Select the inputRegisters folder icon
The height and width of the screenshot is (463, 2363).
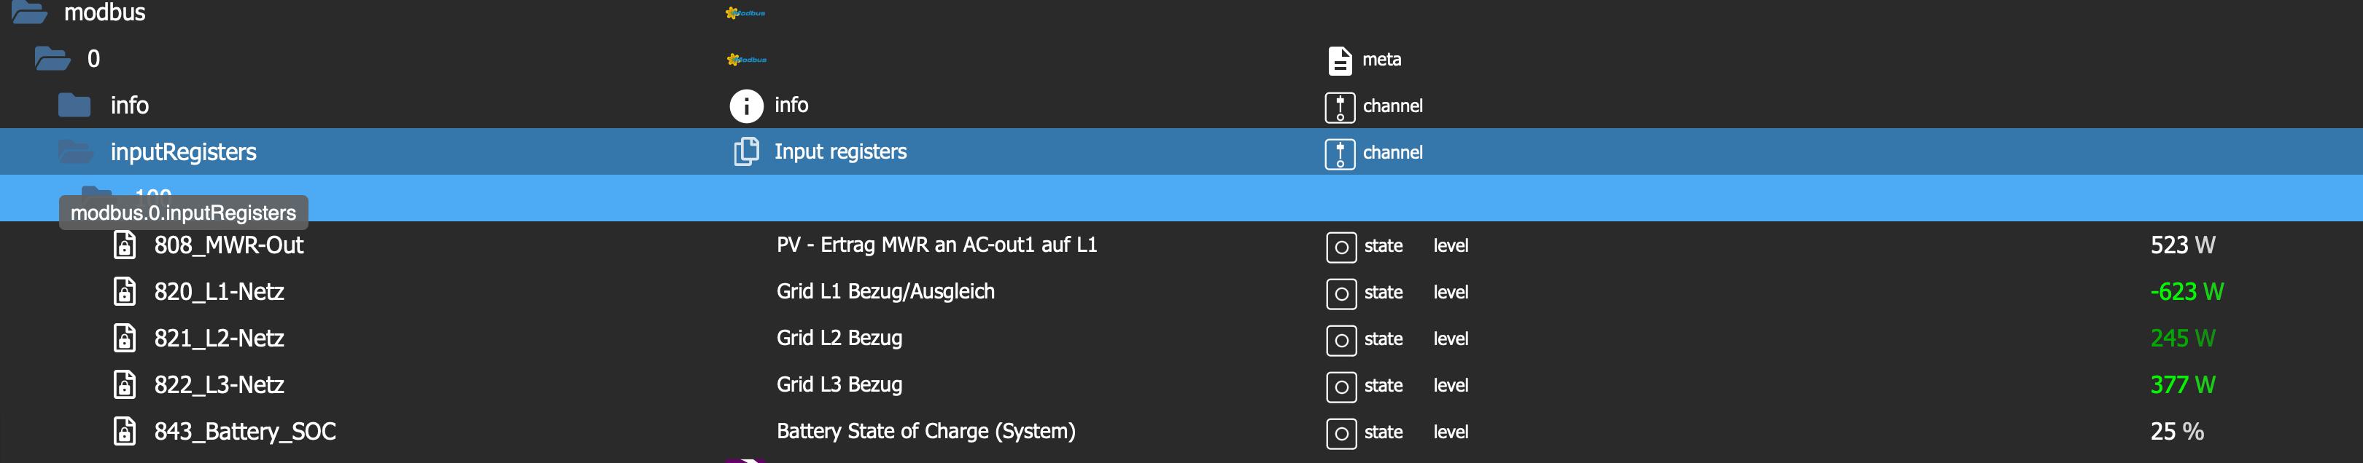(75, 152)
